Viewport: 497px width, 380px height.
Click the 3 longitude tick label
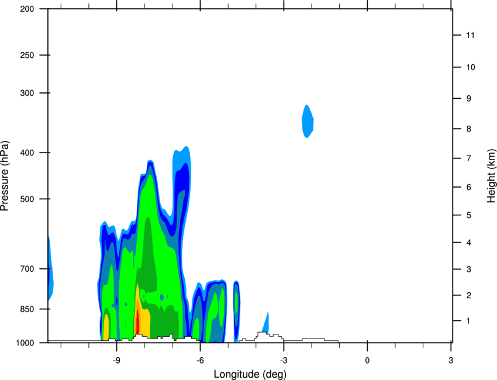click(x=451, y=361)
